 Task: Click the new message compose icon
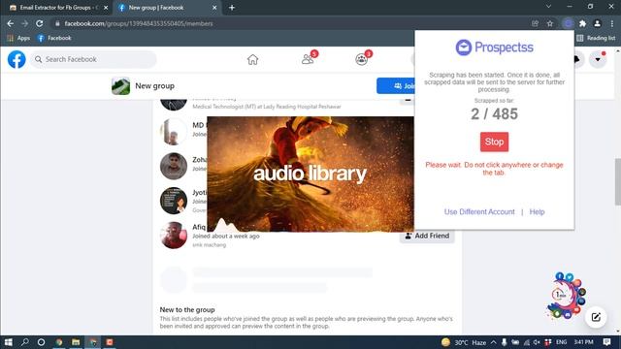point(596,317)
